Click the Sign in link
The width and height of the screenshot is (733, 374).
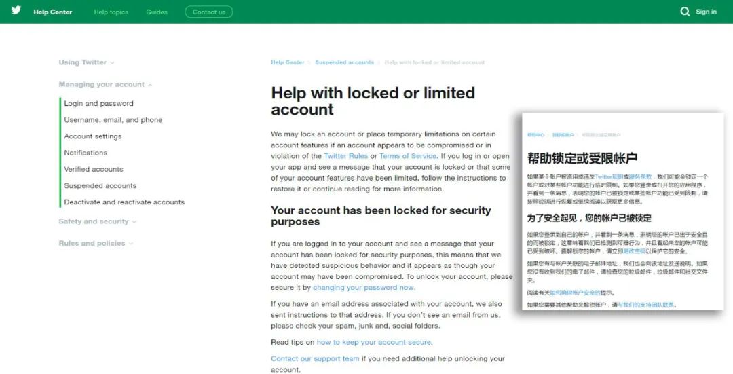click(706, 12)
